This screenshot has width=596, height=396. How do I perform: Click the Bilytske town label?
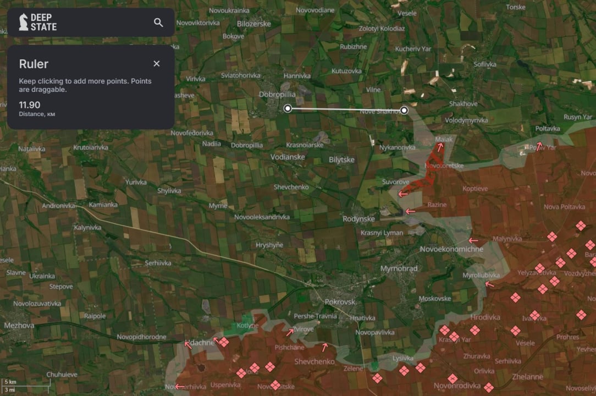tap(341, 159)
